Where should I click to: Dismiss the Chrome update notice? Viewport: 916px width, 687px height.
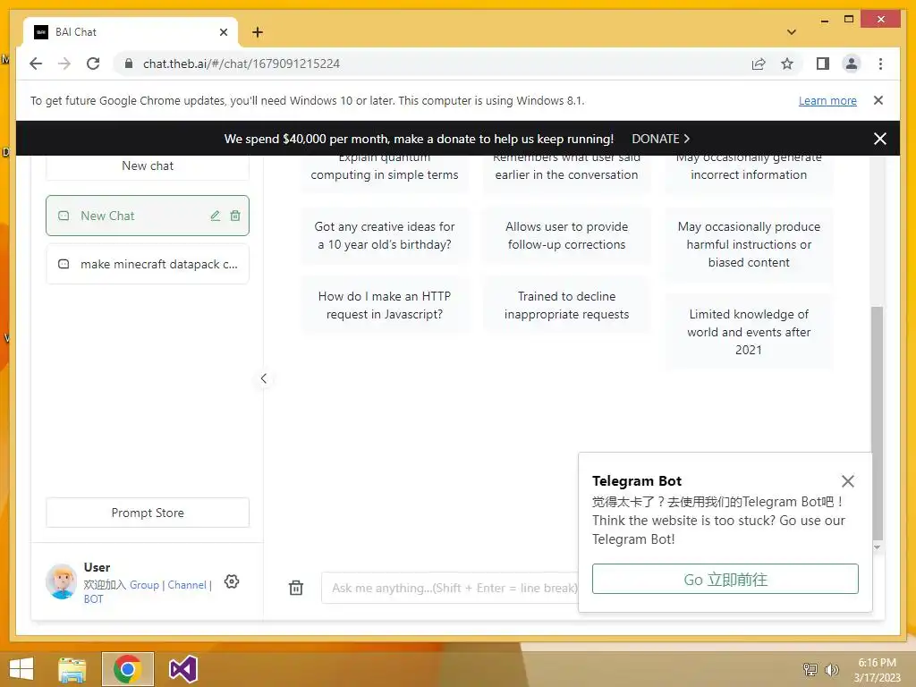coord(878,100)
